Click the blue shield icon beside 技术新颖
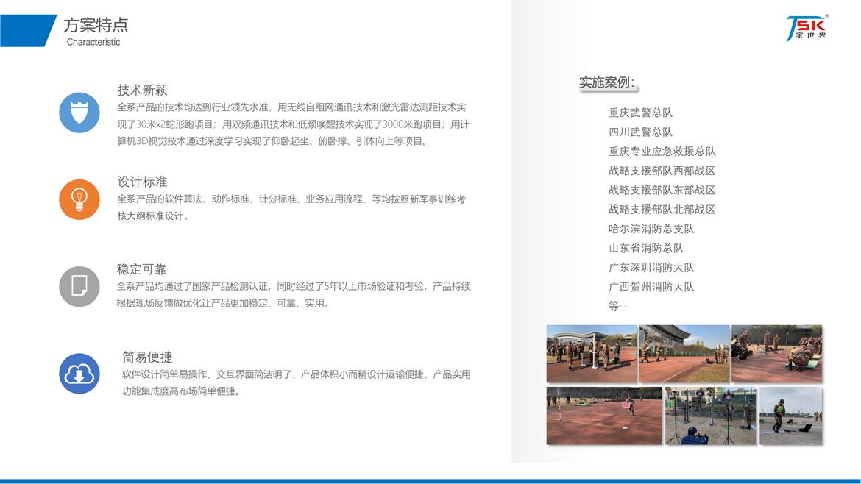Viewport: 861px width, 484px height. (x=79, y=113)
